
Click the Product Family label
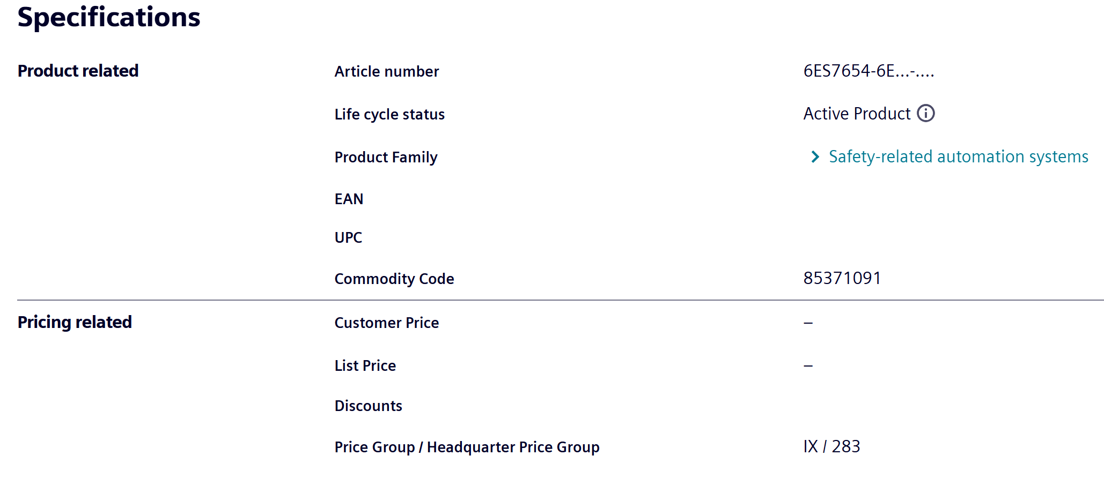pos(386,158)
